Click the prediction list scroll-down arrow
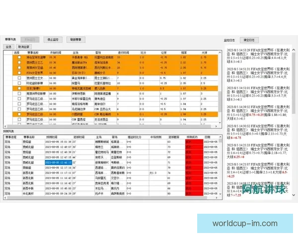This screenshot has height=238, width=298. (220, 194)
